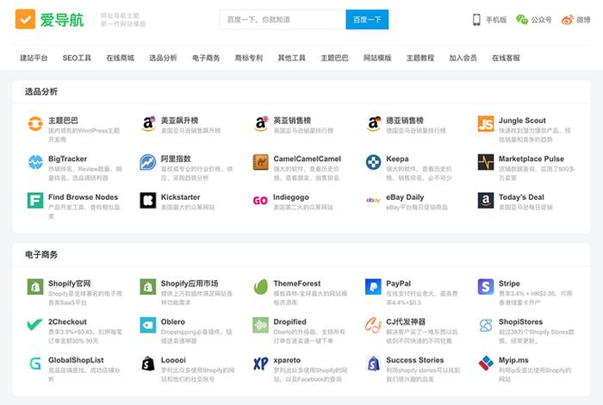Image resolution: width=603 pixels, height=405 pixels.
Task: Open the Marketplace Pulse link title
Action: coord(532,159)
